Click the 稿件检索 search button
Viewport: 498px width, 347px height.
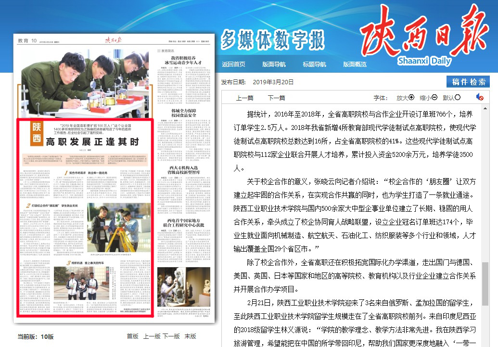[x=468, y=82]
